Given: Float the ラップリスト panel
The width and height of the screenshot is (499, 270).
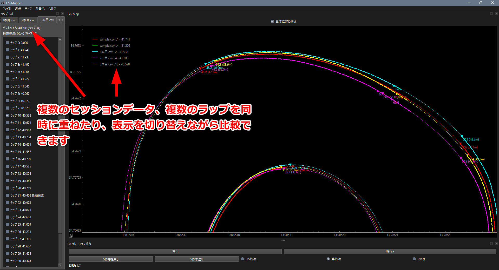Looking at the screenshot, I should (57, 14).
